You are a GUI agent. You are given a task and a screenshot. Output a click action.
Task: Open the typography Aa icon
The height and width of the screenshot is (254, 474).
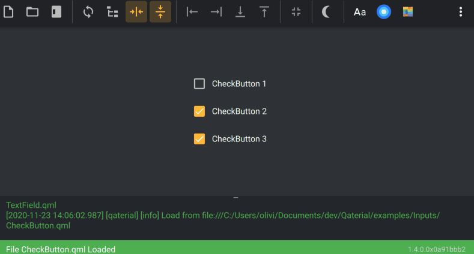pyautogui.click(x=360, y=12)
